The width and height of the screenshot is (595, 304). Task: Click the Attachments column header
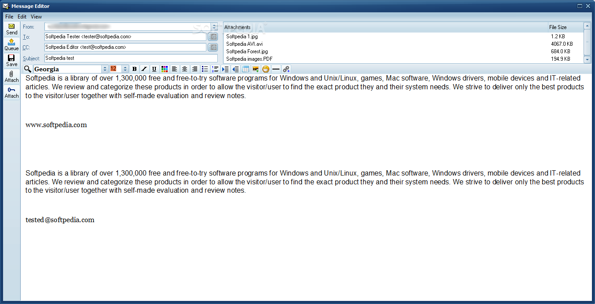coord(386,27)
